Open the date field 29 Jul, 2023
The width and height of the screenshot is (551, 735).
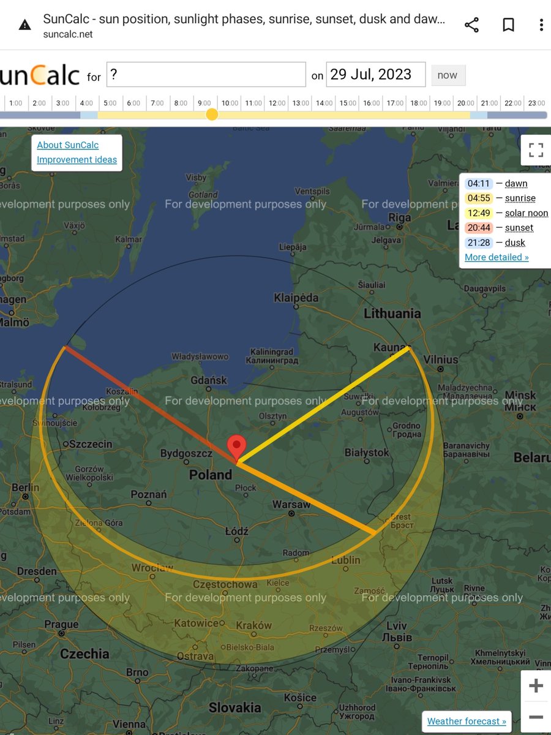point(376,75)
